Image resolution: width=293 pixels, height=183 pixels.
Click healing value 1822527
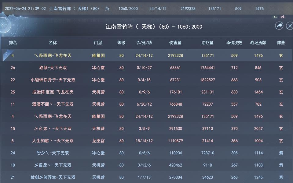click(x=207, y=80)
